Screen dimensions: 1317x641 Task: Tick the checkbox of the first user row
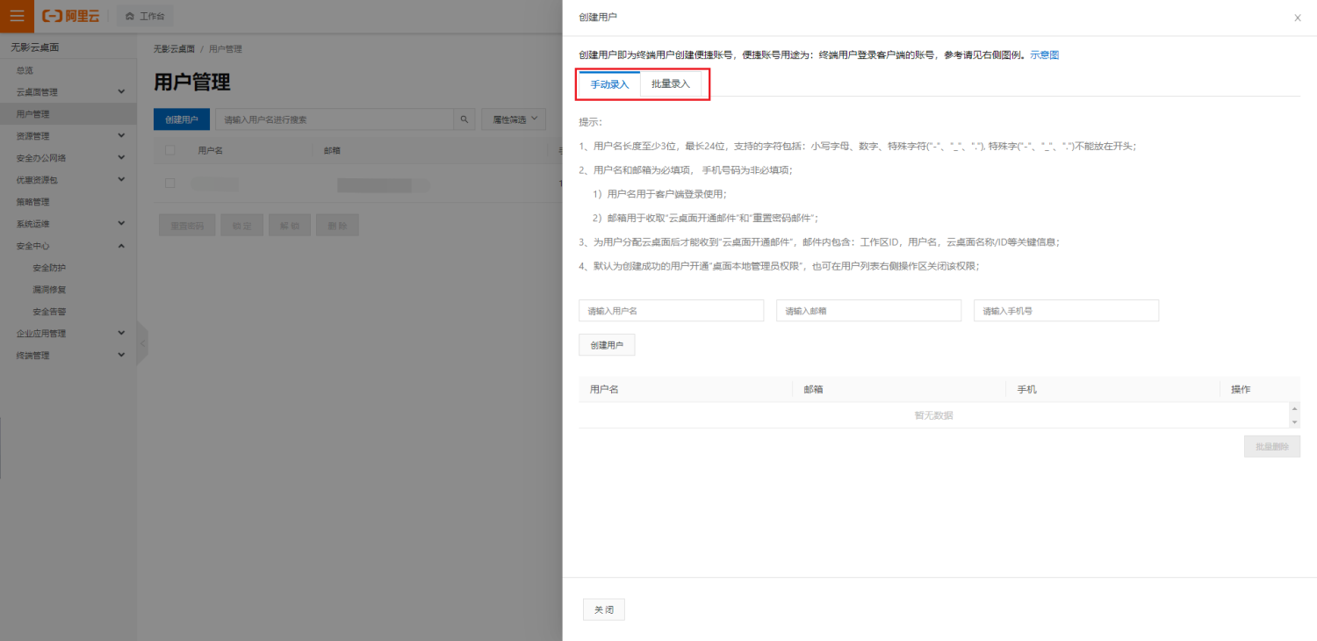coord(170,184)
